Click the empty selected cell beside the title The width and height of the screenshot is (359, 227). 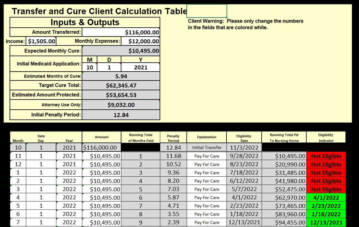tap(207, 11)
